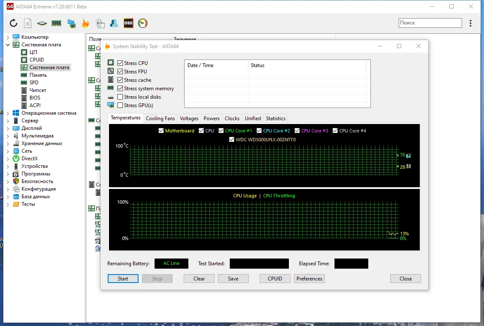Enable Stress GPU(s) checkbox
484x326 pixels.
pos(120,105)
